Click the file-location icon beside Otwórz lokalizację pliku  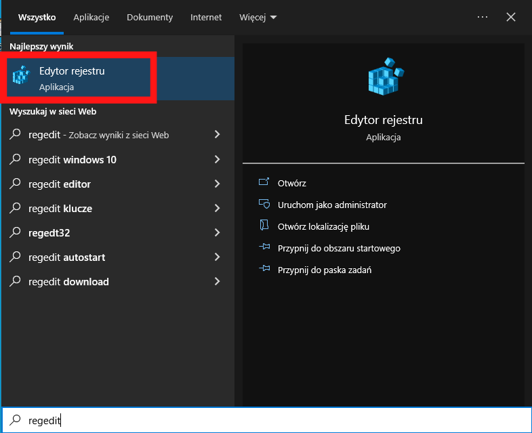[264, 225]
